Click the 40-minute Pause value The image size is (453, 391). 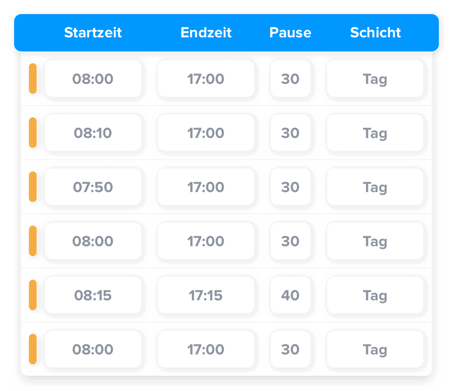click(290, 295)
